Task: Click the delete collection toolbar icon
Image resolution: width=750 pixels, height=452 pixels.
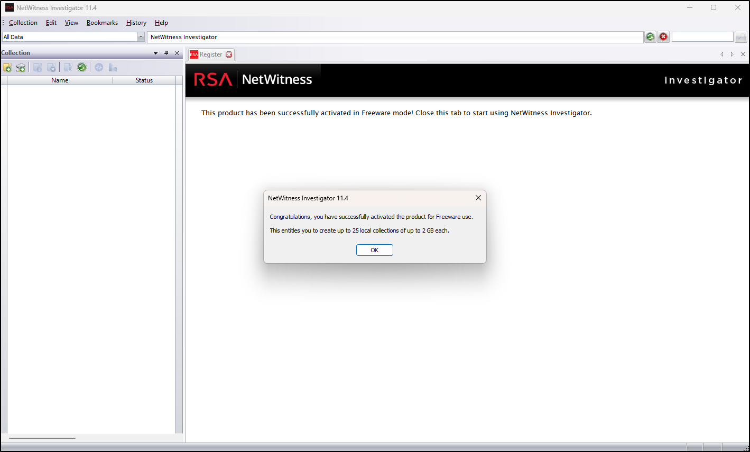Action: point(51,68)
